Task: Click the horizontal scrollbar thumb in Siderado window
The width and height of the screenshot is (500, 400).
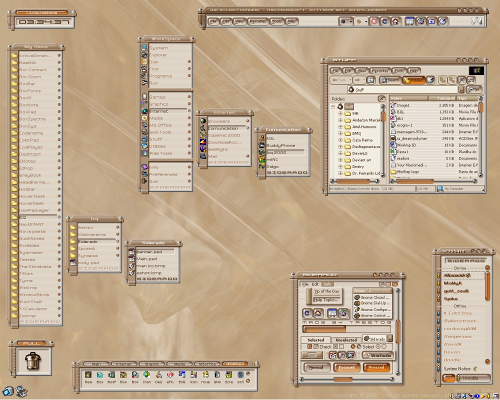Action: 343,379
